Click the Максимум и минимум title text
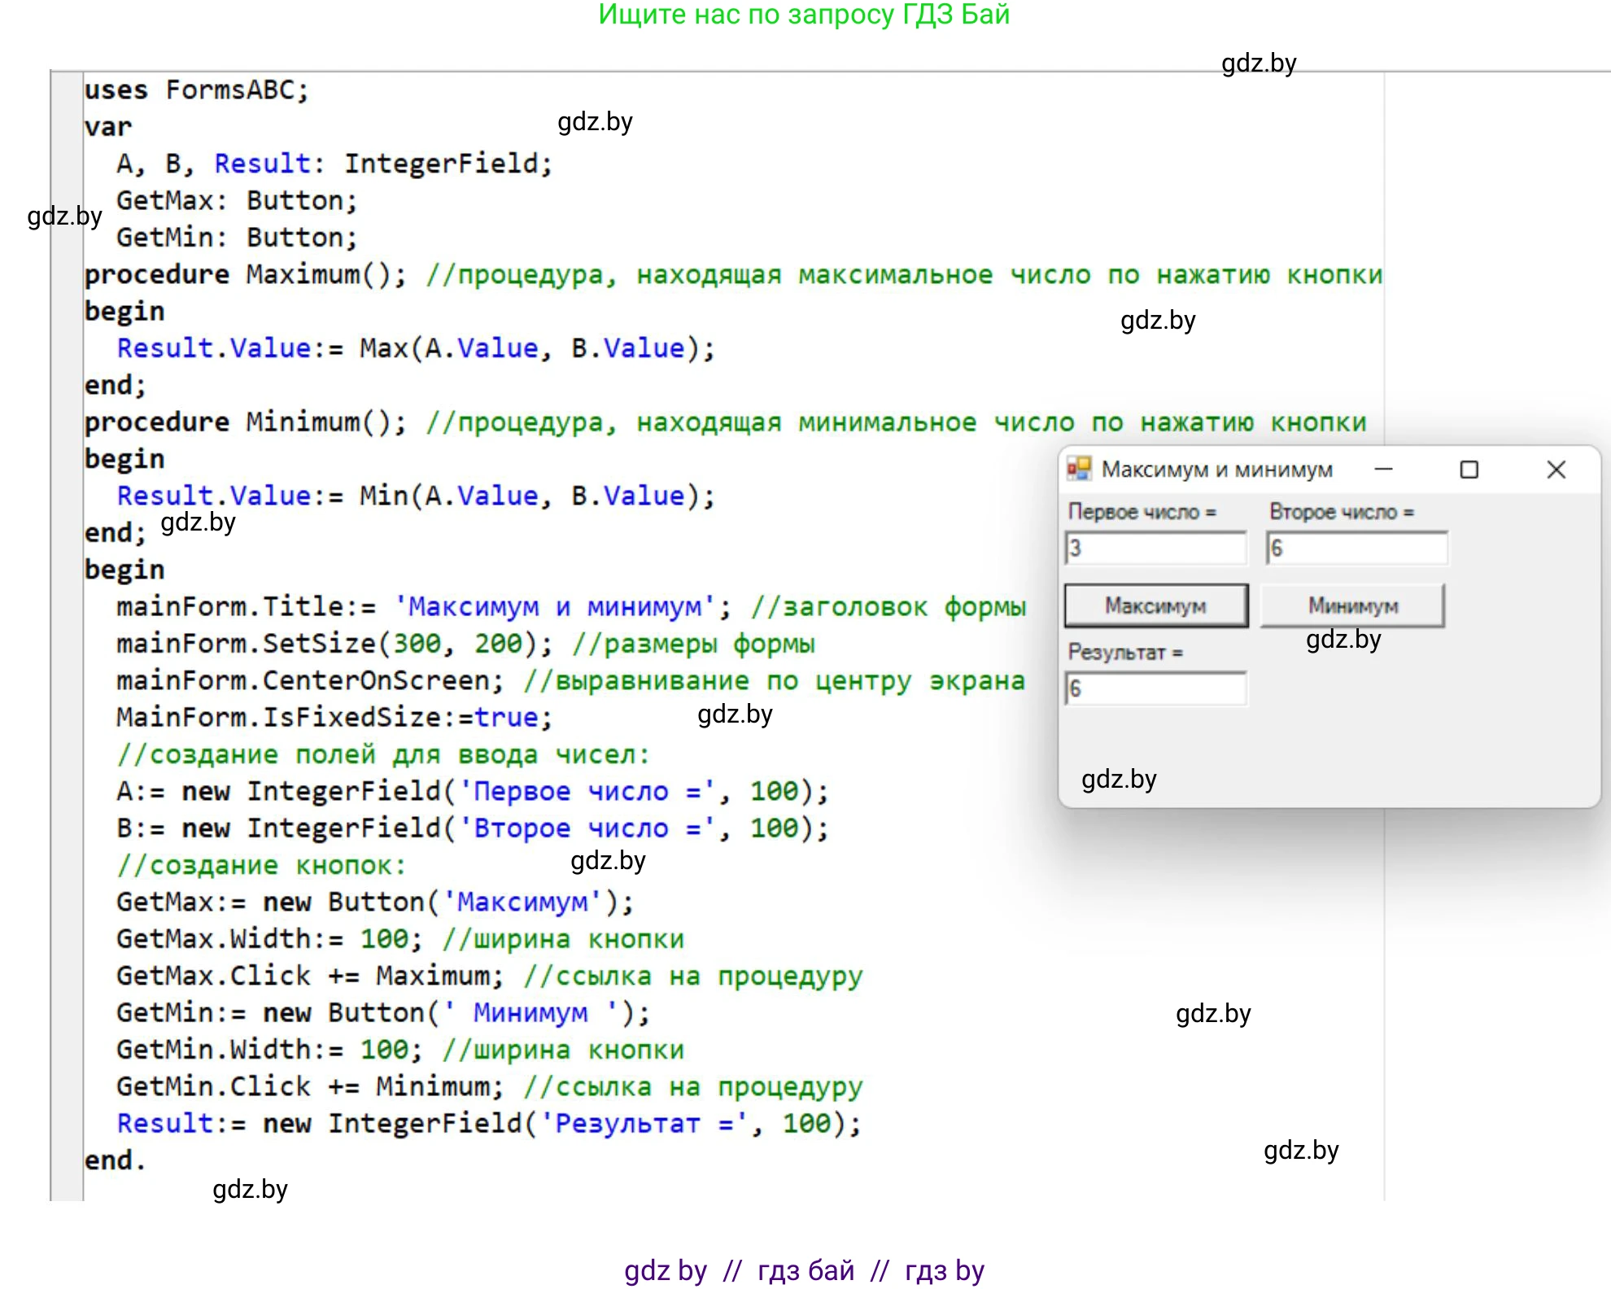1611x1289 pixels. (x=1216, y=470)
